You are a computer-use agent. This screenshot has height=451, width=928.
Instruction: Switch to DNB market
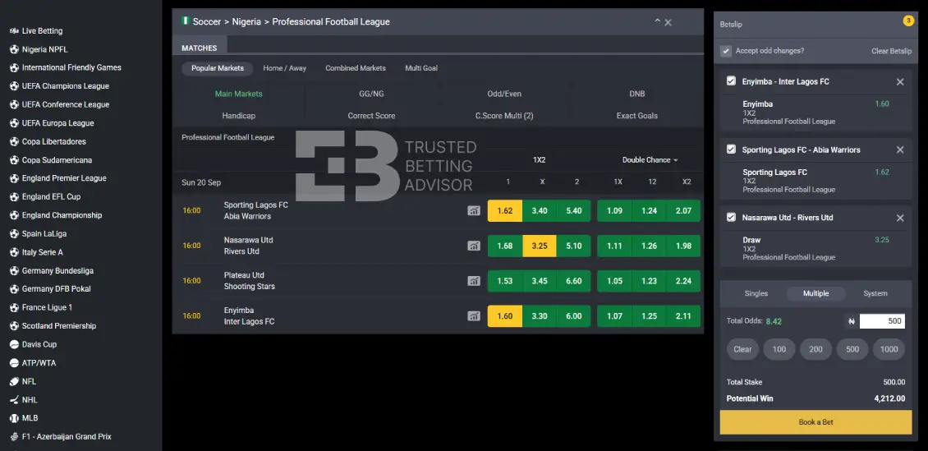pos(636,94)
